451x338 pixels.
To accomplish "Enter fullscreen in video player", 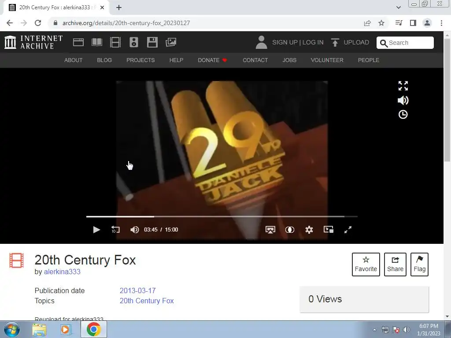I will click(348, 230).
